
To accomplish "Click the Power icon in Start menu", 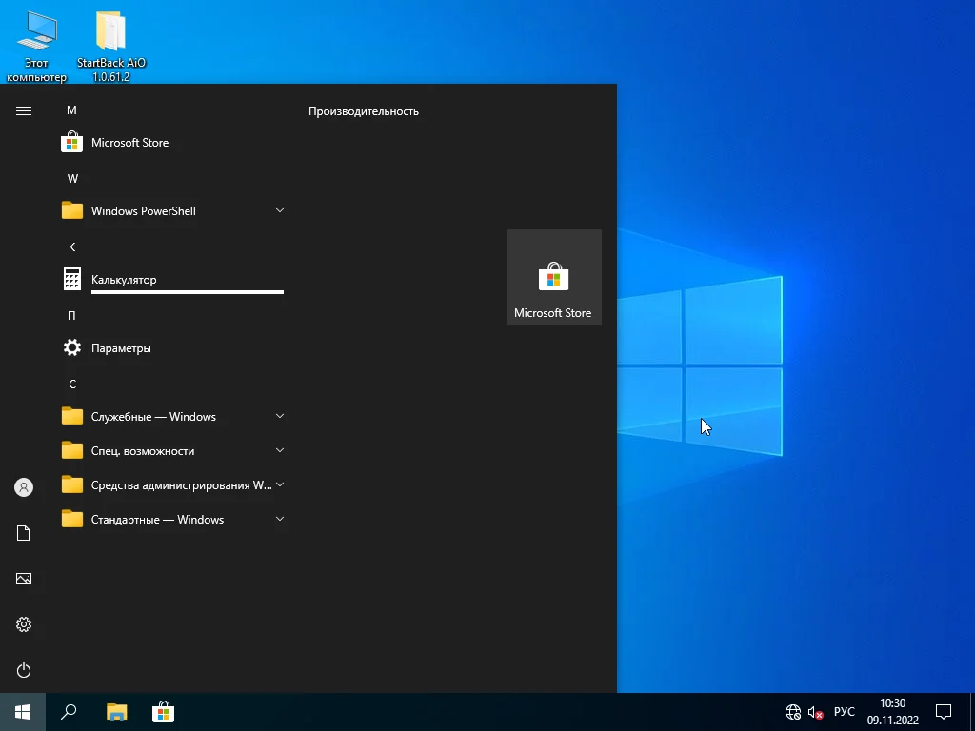I will tap(24, 670).
